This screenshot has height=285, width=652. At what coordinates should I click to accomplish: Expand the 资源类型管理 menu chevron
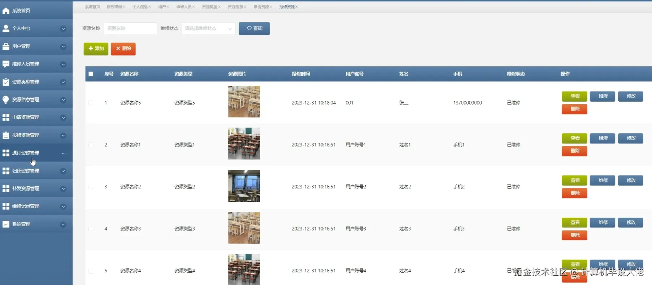63,82
